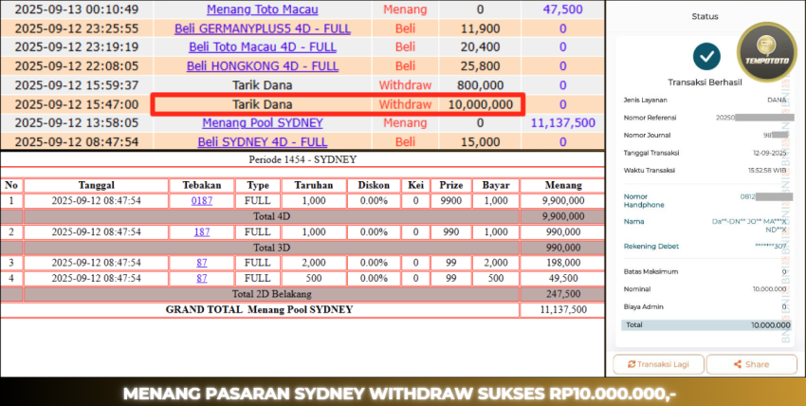This screenshot has width=806, height=406.
Task: Open Beli HONGKONG 4D - FULL link
Action: point(262,66)
